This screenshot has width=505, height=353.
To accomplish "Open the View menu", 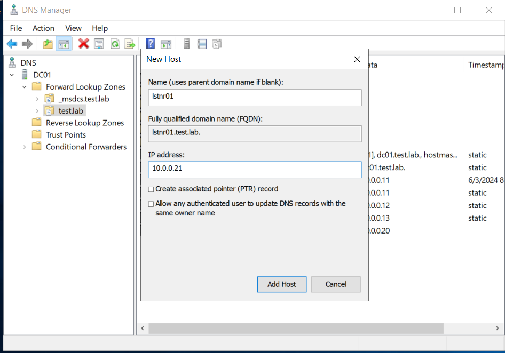I will [x=73, y=28].
